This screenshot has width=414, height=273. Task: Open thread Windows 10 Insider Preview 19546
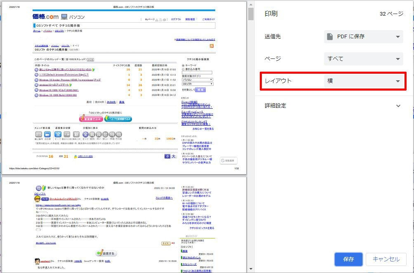click(70, 79)
